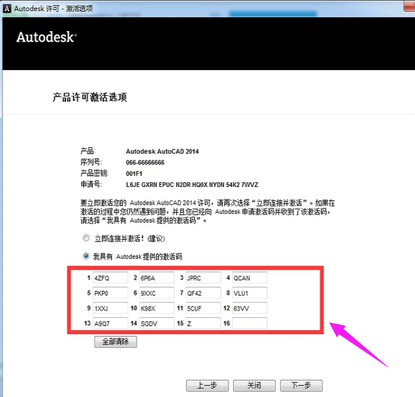Image resolution: width=415 pixels, height=397 pixels.
Task: Click the empty activation code field 16
Action: [249, 323]
